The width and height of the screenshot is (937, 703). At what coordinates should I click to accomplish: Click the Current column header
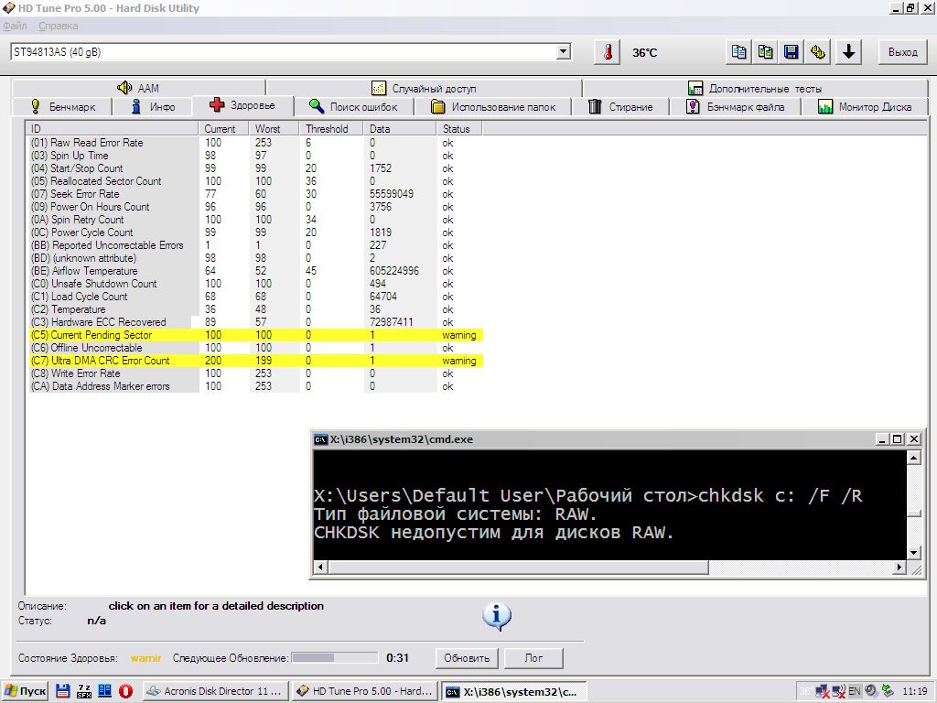click(x=223, y=128)
